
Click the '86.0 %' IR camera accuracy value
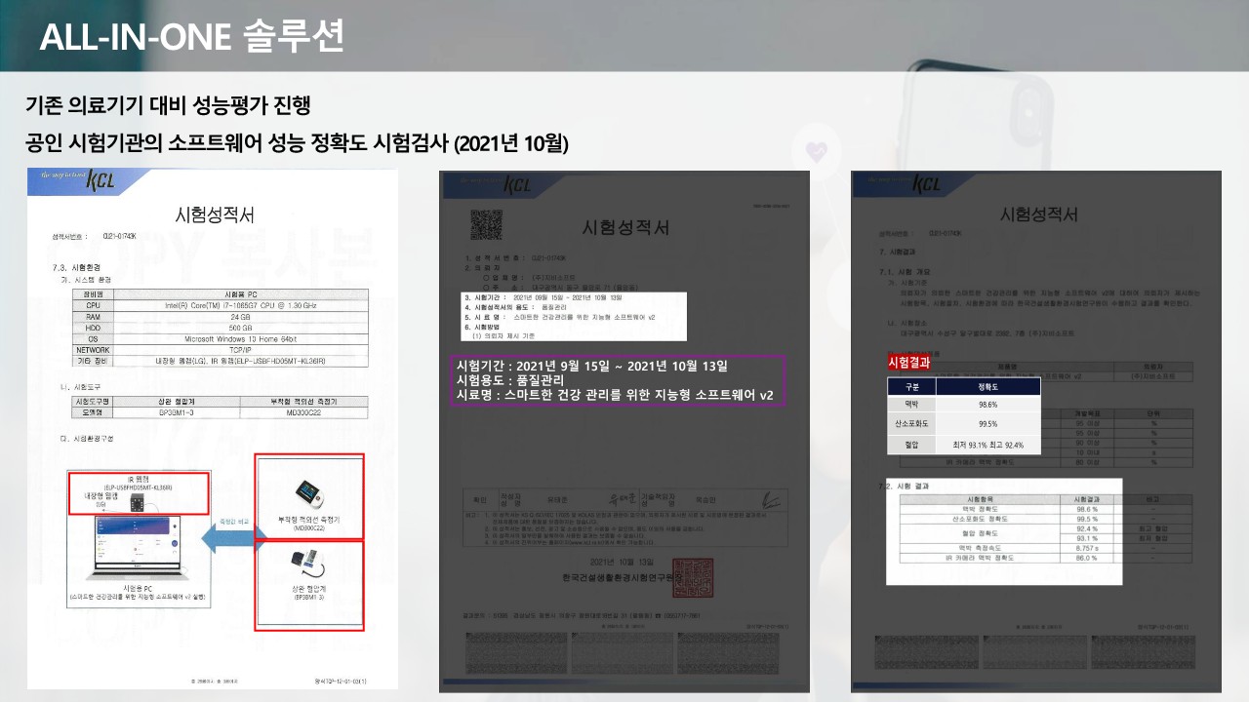click(x=1086, y=558)
